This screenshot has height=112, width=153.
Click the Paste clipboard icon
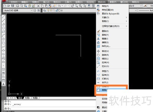coord(46,6)
